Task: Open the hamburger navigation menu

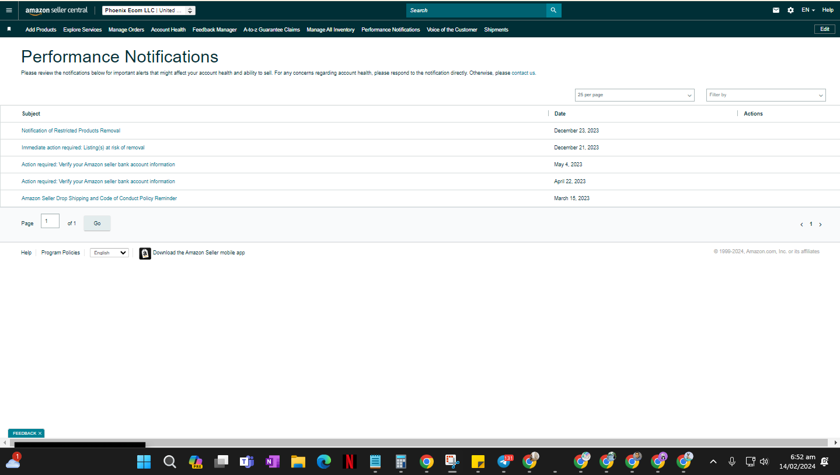Action: click(x=9, y=11)
